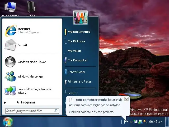Click the 'Your computer might be at risk' balloon title

pyautogui.click(x=98, y=100)
